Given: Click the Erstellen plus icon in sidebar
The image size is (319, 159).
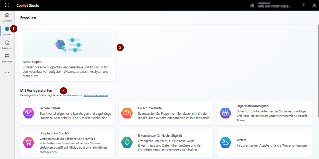Looking at the screenshot, I should click(7, 29).
